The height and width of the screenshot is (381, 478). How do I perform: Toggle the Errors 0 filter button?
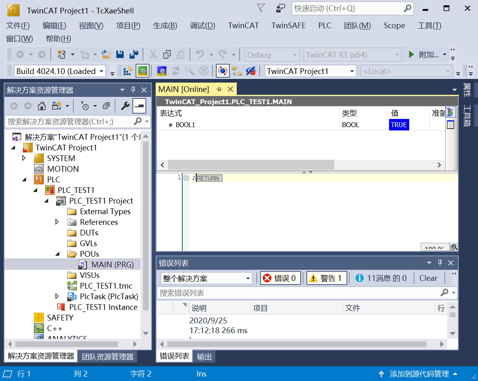280,278
